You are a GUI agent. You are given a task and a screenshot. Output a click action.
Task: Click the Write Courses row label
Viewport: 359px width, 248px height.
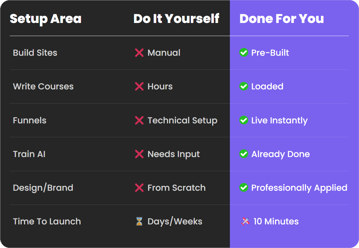pos(43,87)
